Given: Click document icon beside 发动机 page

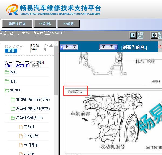Looking at the screenshot, I should [21, 127].
